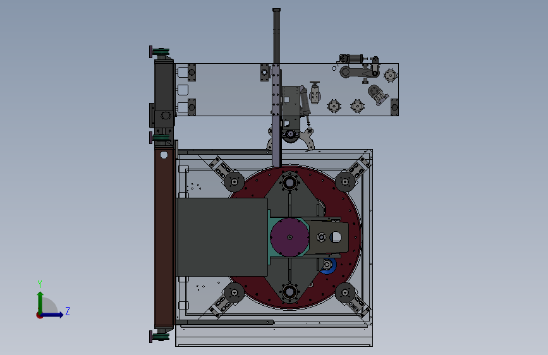The width and height of the screenshot is (548, 355).
Task: Select the dark motor housing at upper left
Action: tap(164, 85)
